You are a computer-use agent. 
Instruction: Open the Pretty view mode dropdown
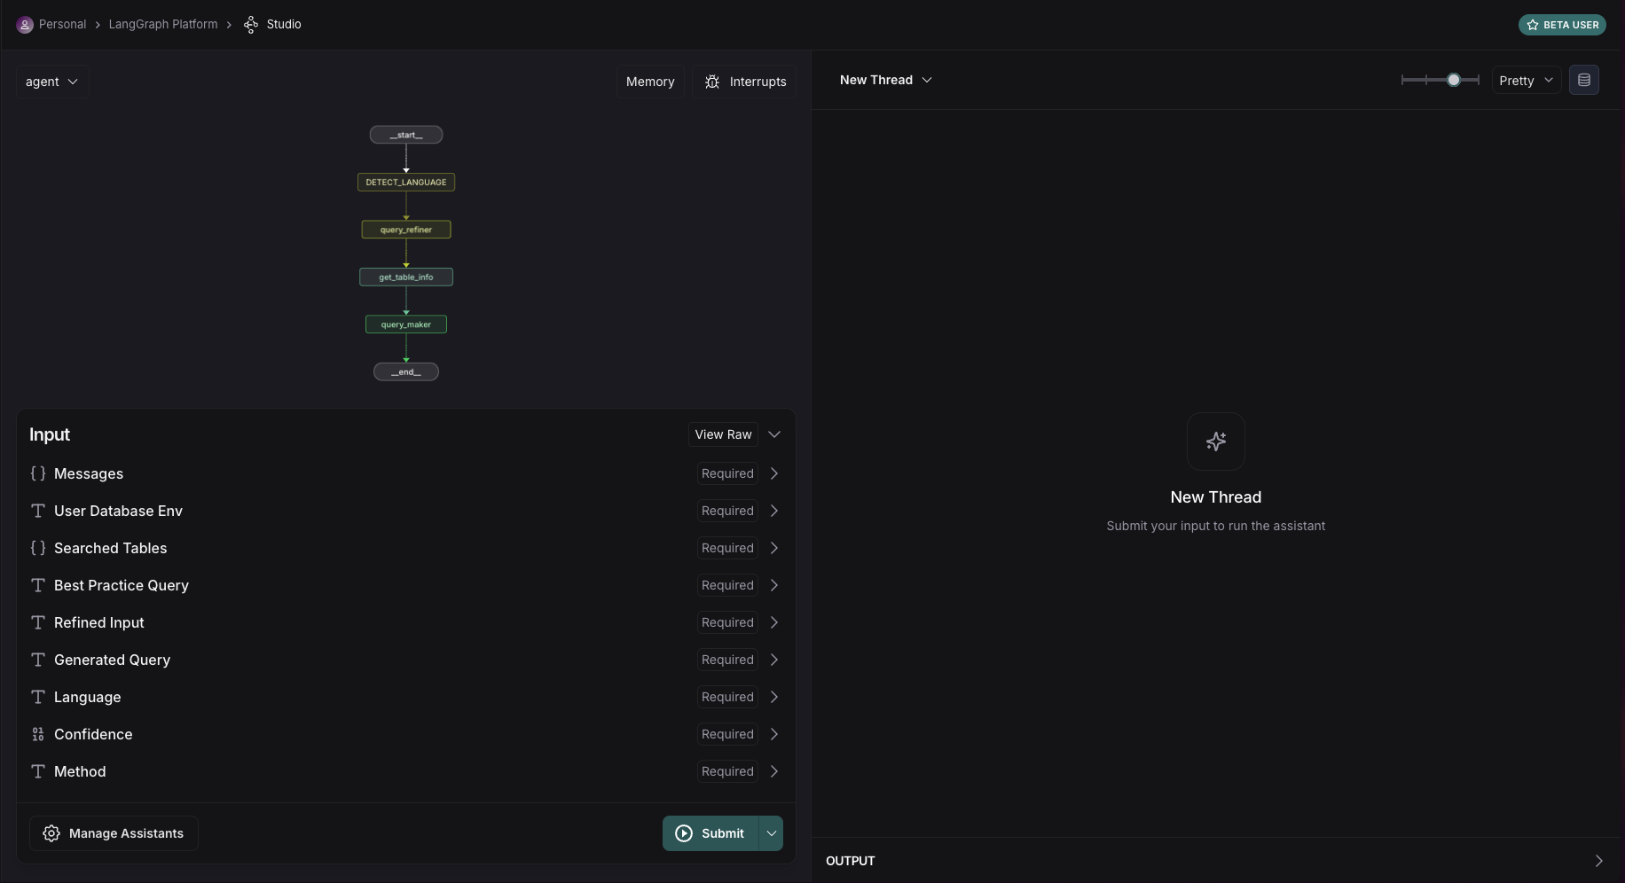click(1526, 81)
